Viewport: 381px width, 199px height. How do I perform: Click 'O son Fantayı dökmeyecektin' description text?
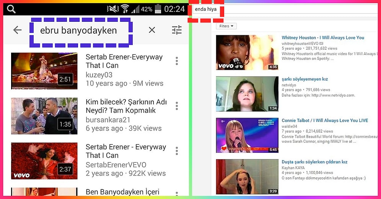pos(323,178)
